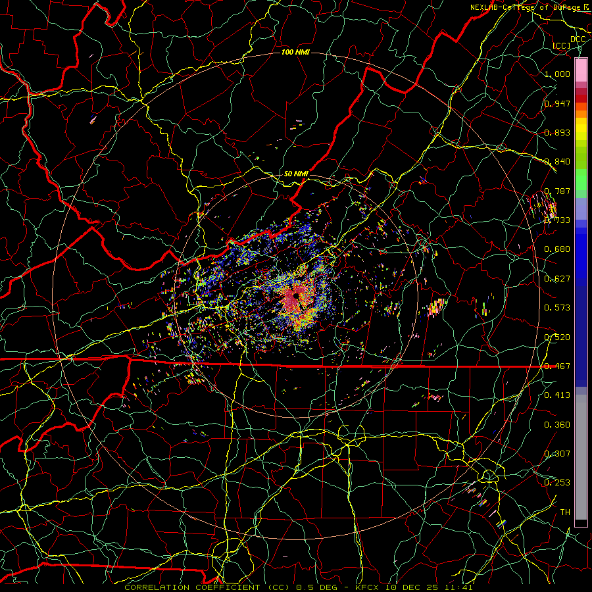Click the pink band atop the color bar

(581, 70)
